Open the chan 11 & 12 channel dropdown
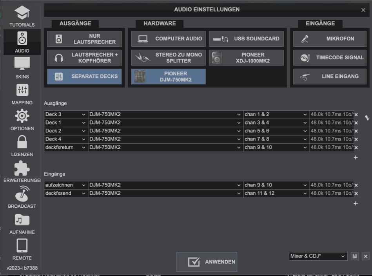Screen dimensions: 372x276 point(276,193)
